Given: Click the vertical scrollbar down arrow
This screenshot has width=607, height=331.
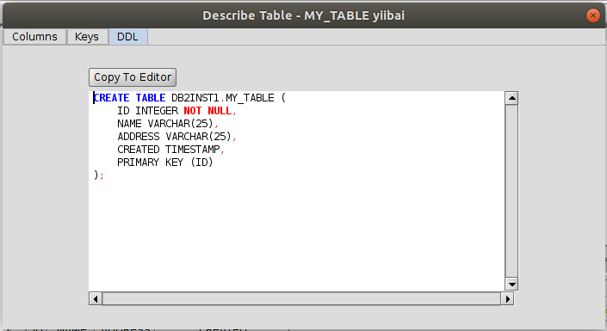Looking at the screenshot, I should tap(511, 285).
